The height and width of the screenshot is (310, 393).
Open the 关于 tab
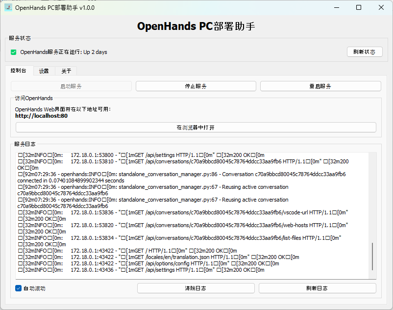click(66, 71)
